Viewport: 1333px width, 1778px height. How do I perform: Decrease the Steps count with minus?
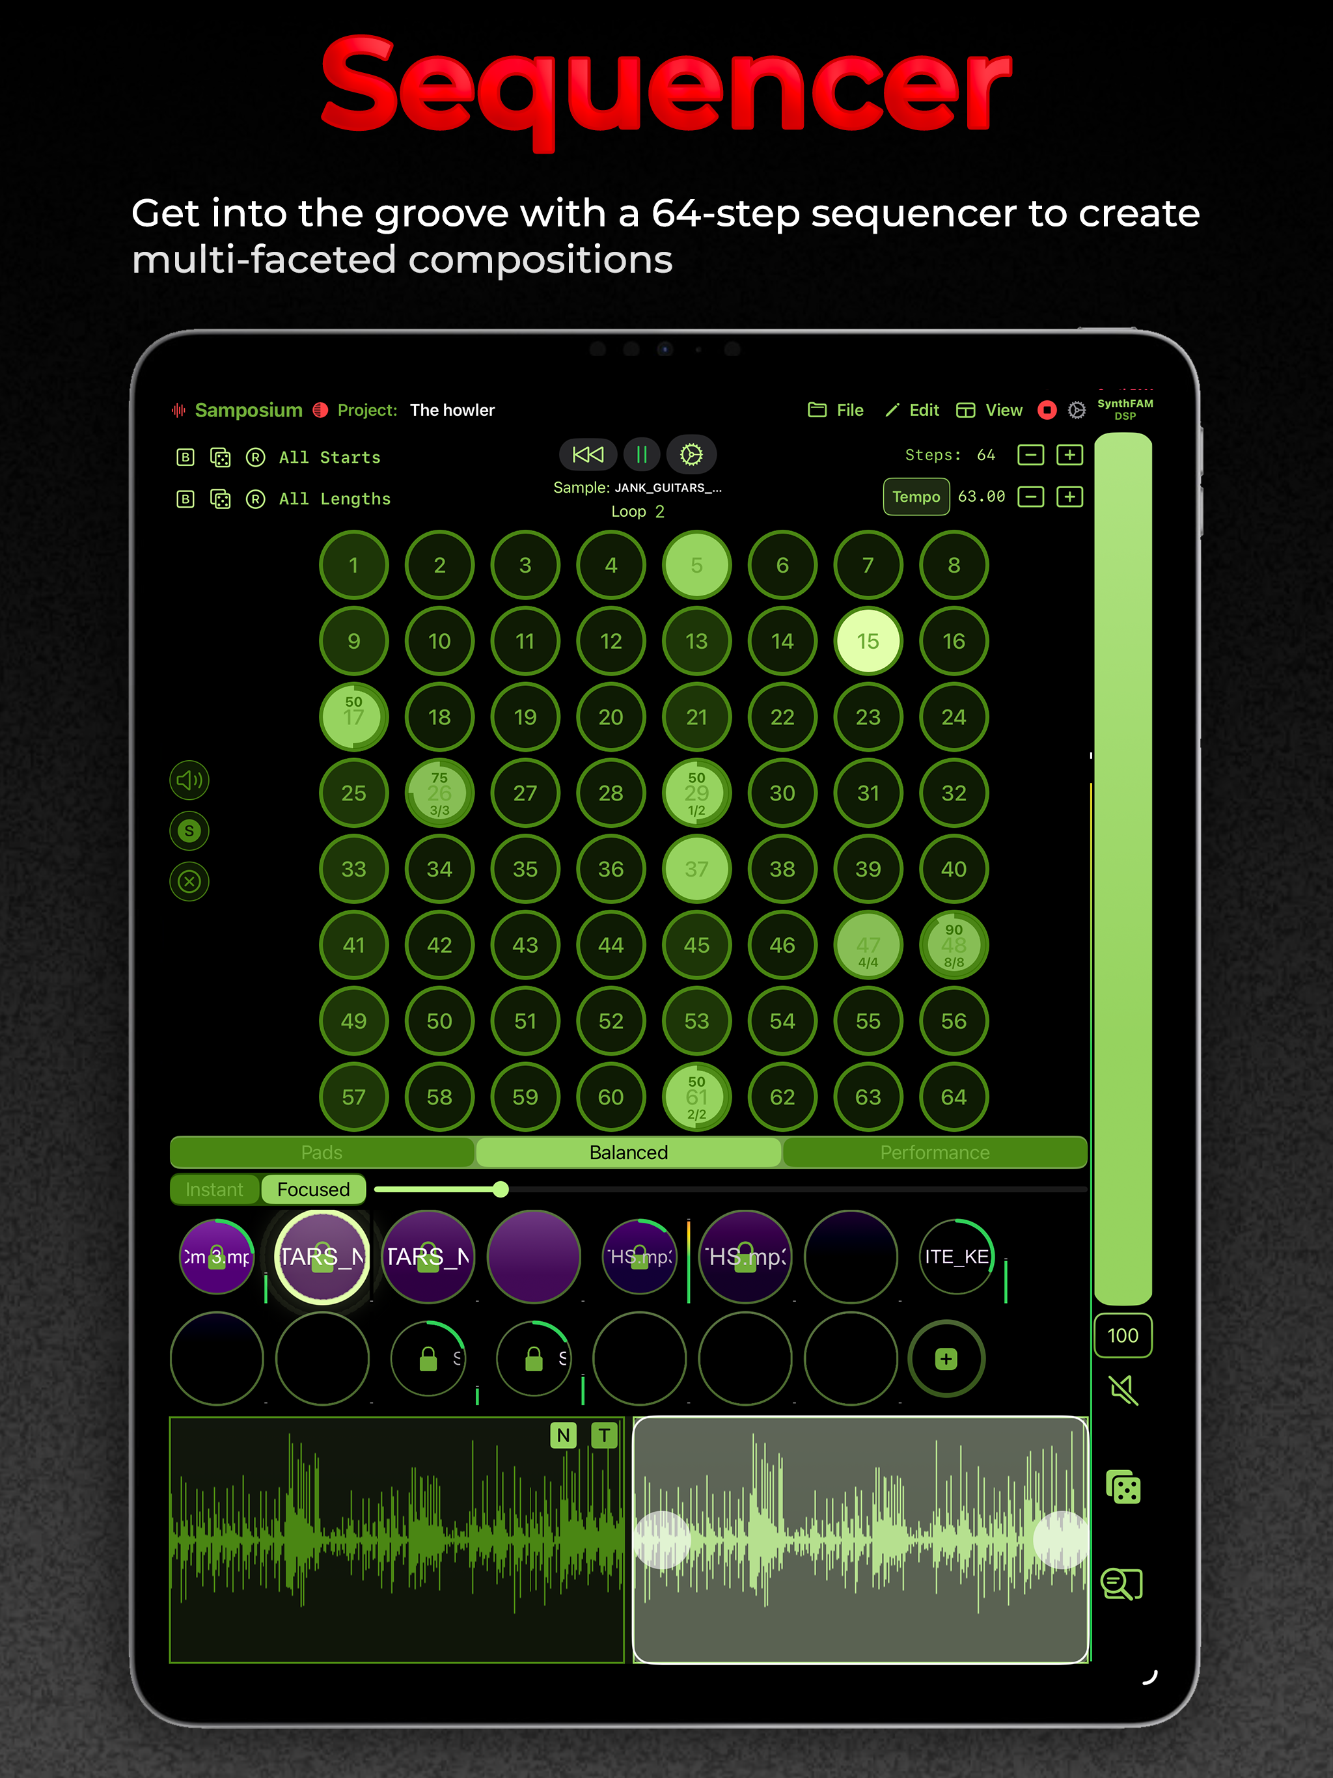pos(1031,456)
